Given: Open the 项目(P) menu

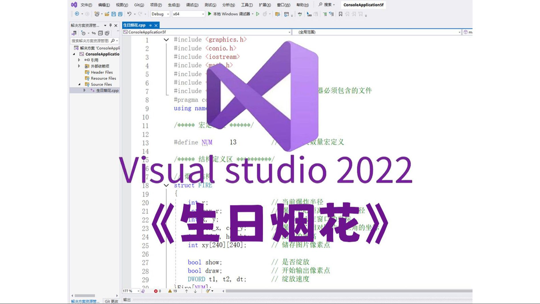Looking at the screenshot, I should coord(156,5).
